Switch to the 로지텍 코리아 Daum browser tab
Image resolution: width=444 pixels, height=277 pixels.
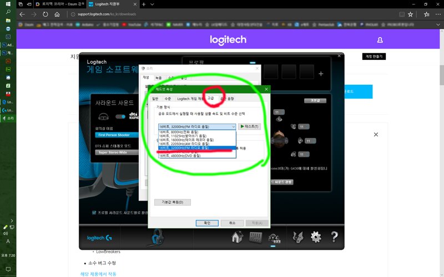60,4
